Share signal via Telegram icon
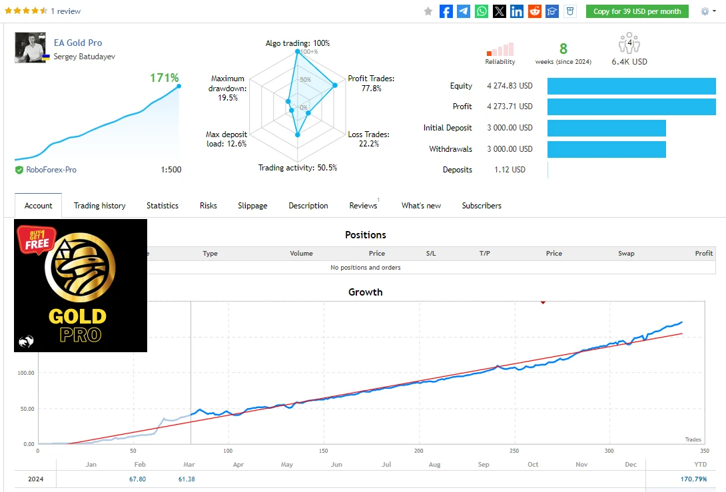This screenshot has height=492, width=726. (464, 11)
